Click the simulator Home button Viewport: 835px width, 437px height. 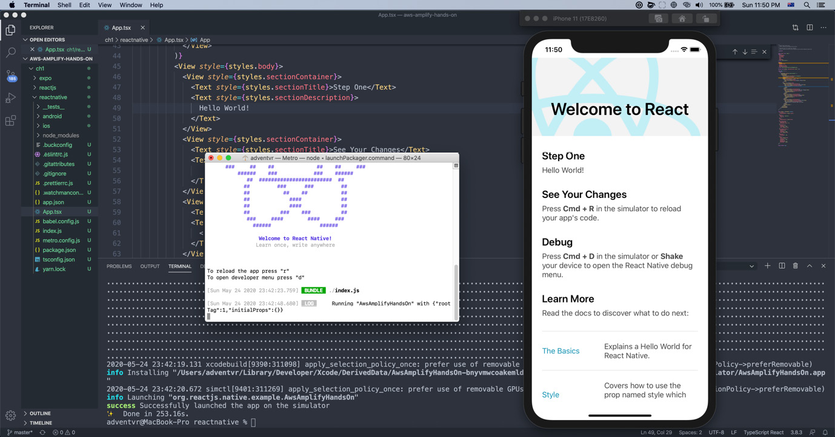tap(682, 19)
